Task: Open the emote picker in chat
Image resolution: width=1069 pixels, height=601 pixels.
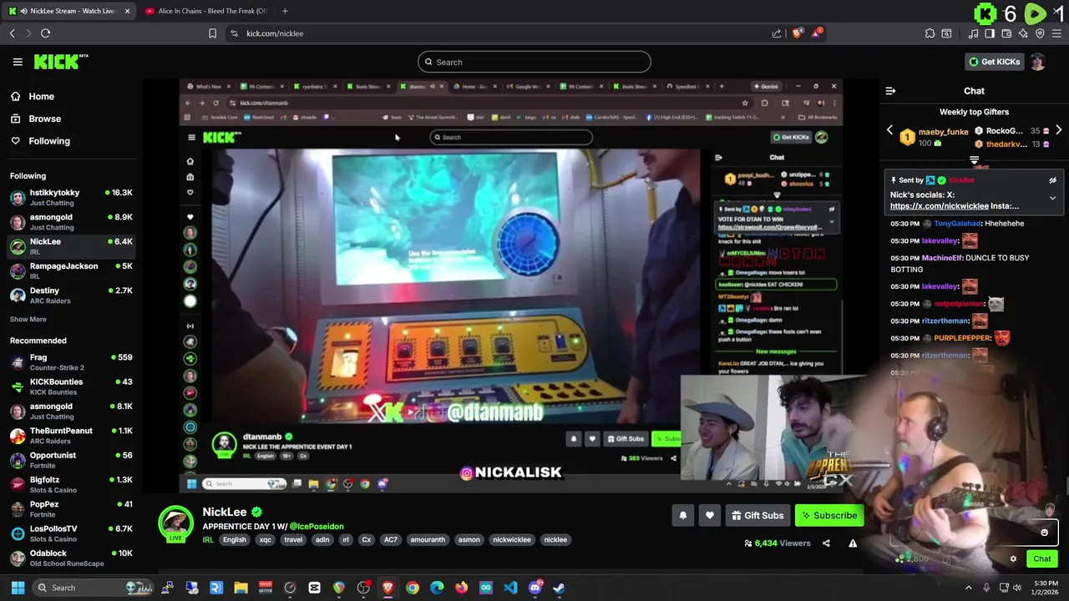Action: point(1044,533)
